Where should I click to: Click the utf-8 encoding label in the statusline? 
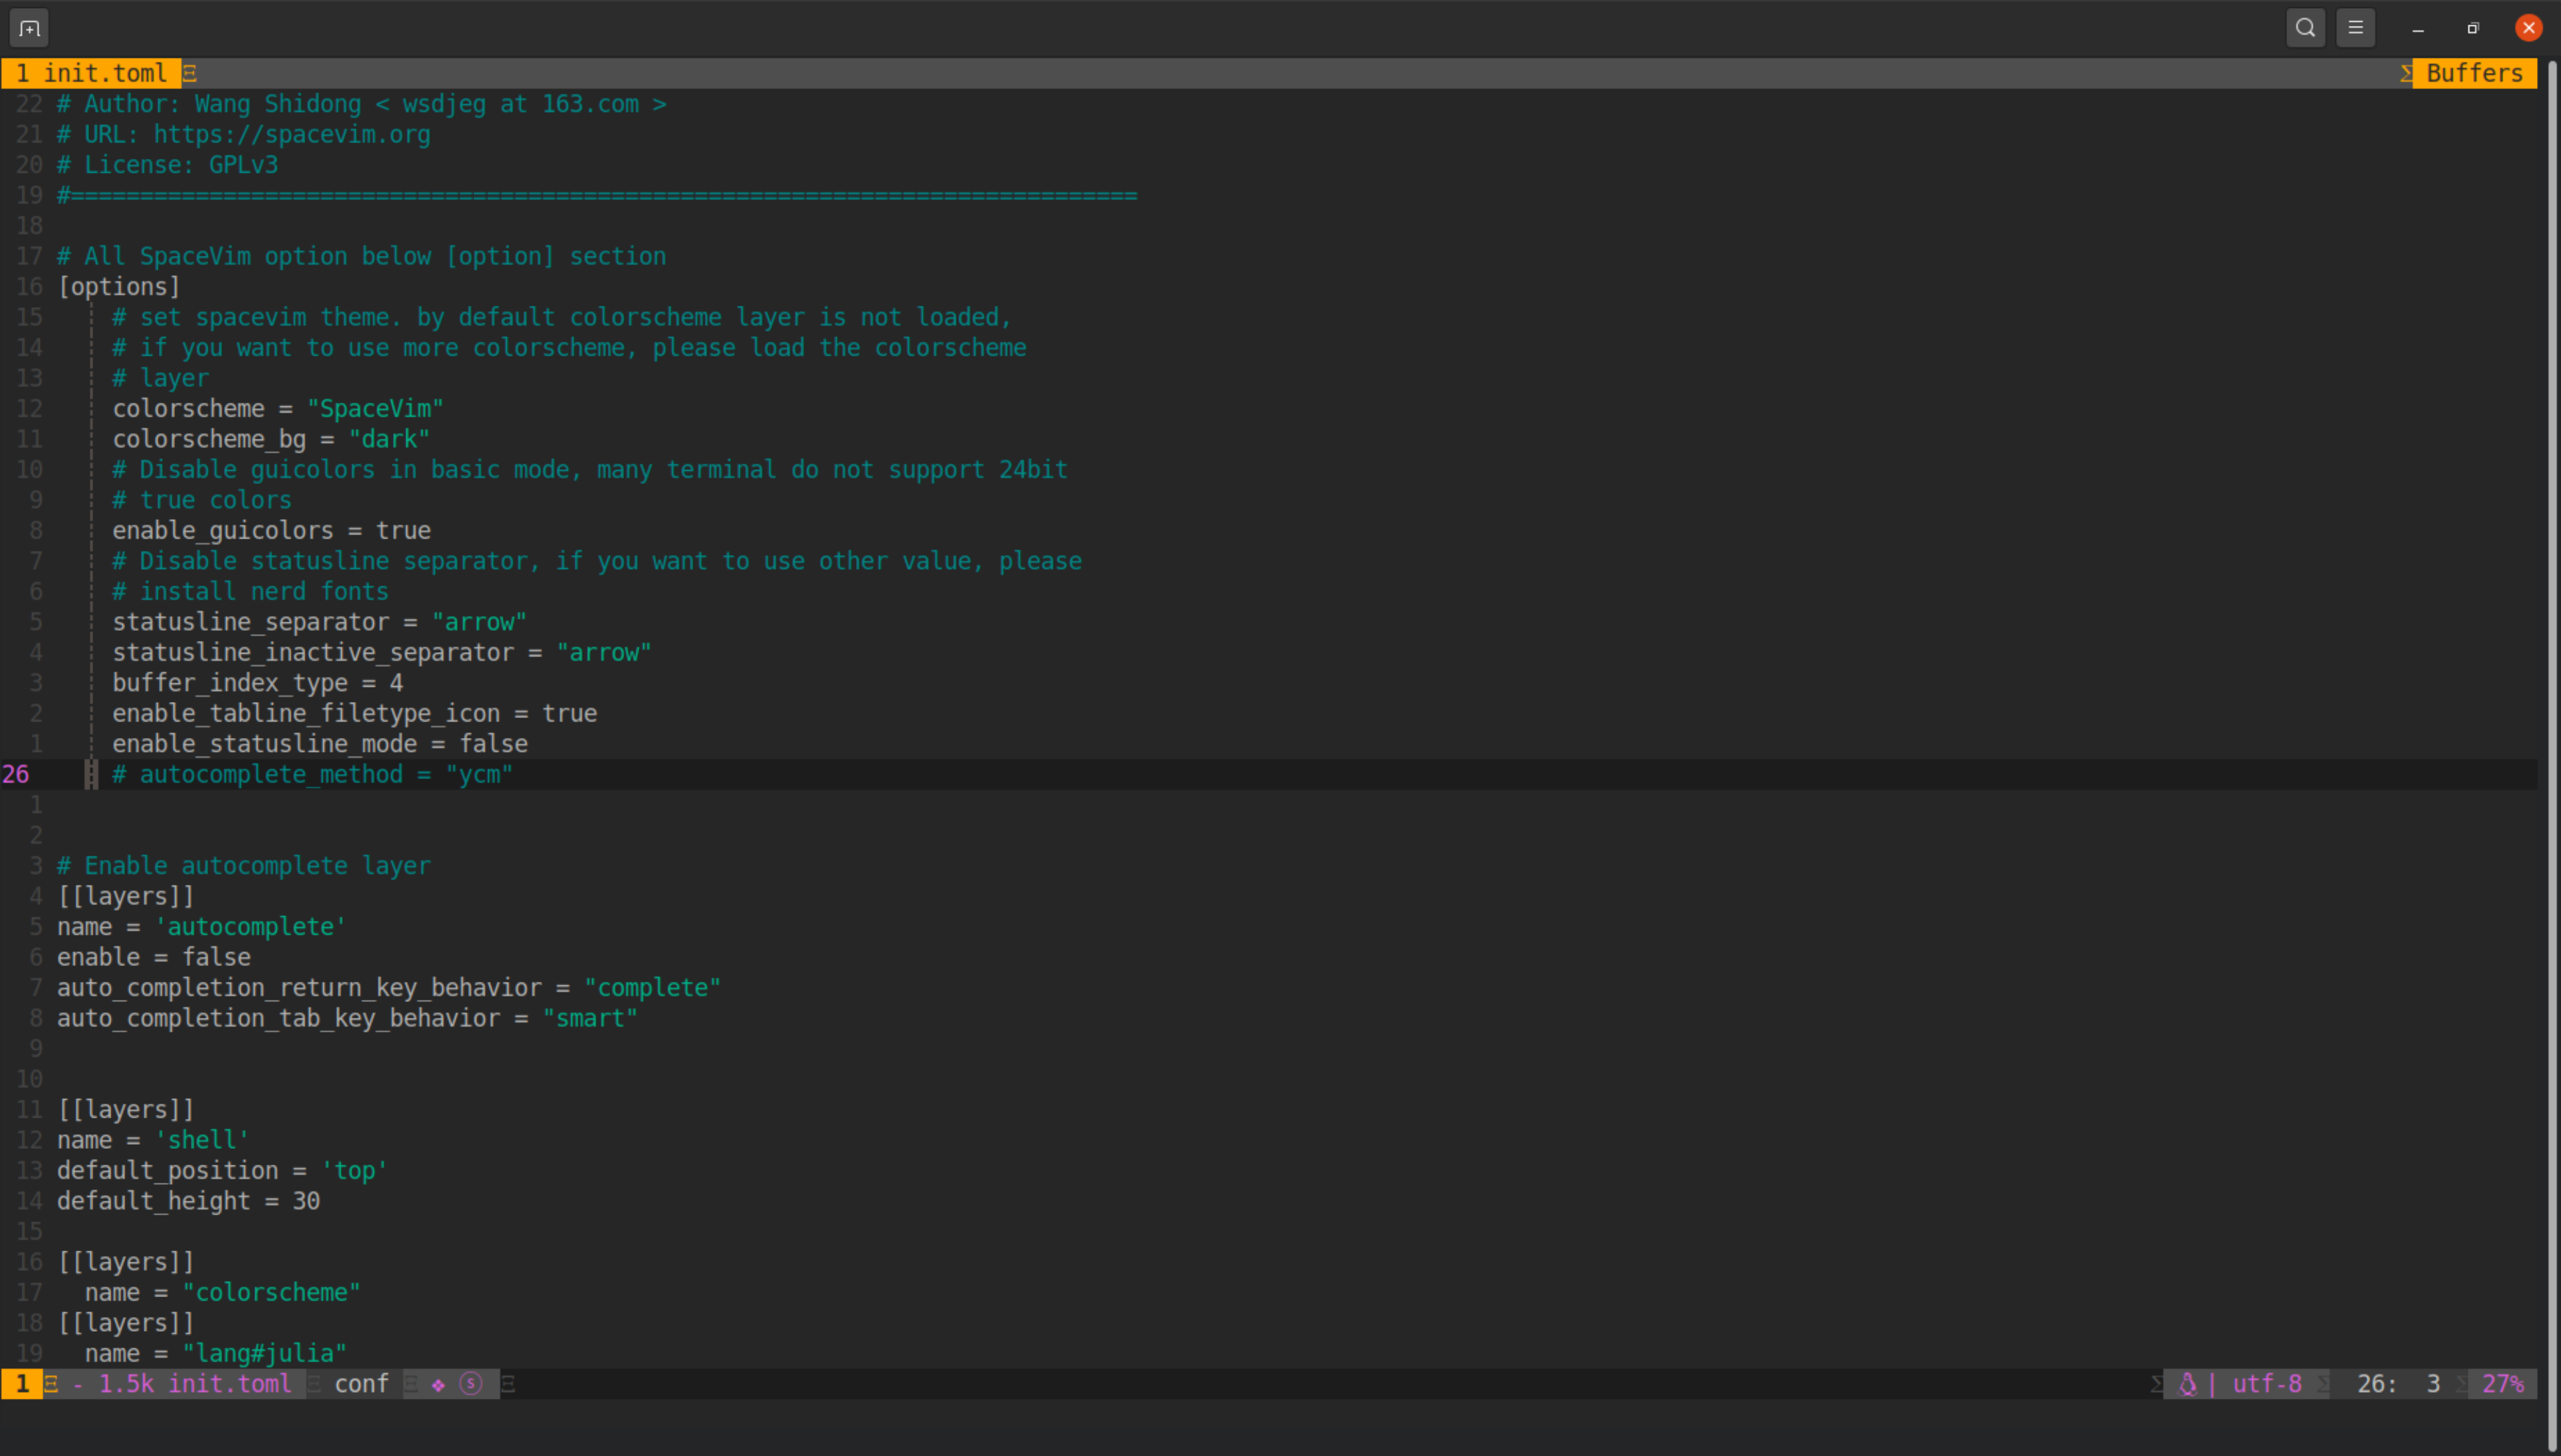[2268, 1384]
